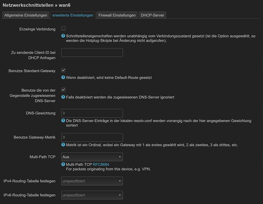Go to the DHCP-Server tab
The height and width of the screenshot is (204, 263).
(x=152, y=15)
